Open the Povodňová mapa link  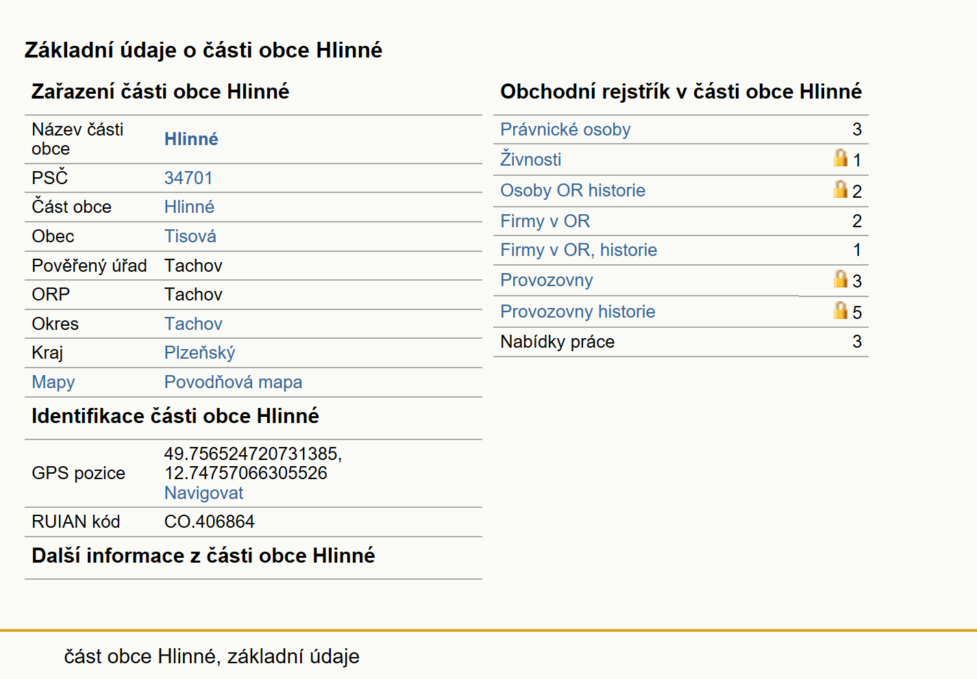tap(233, 382)
